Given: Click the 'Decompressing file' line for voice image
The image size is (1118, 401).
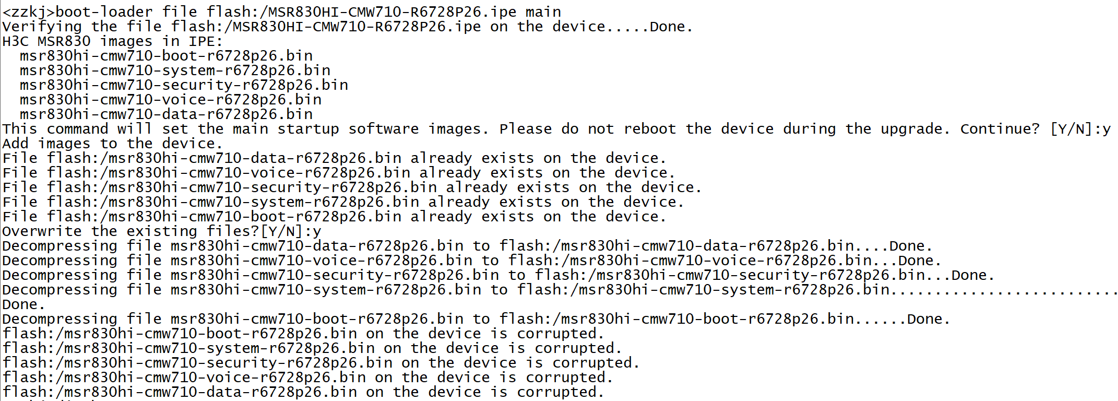Looking at the screenshot, I should (471, 260).
